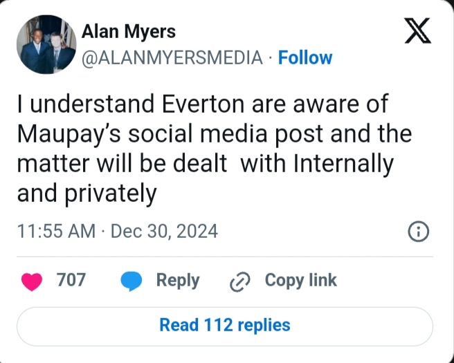Open the @ALANMYERSMEDIA handle

coord(172,58)
